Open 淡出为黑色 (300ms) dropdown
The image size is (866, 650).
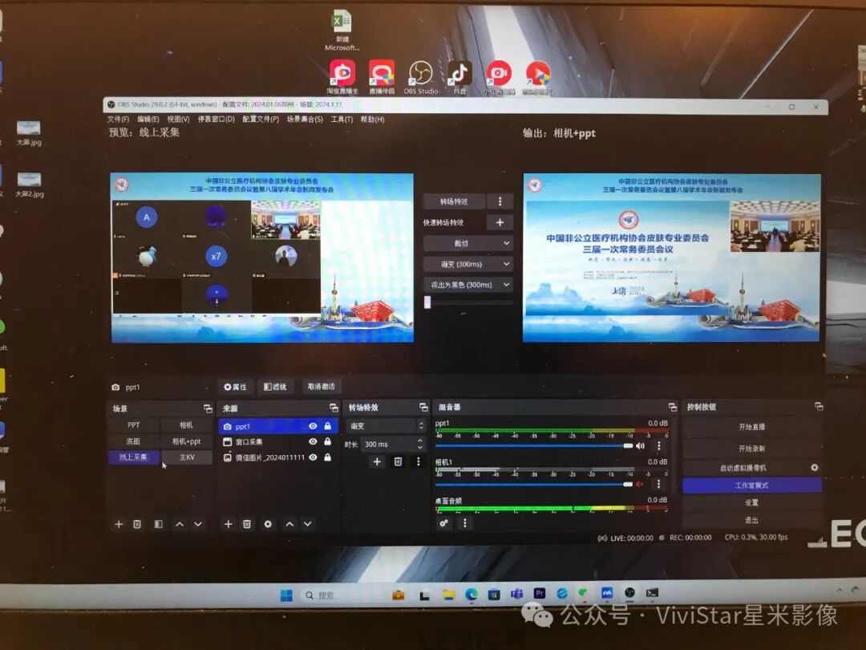click(x=467, y=285)
